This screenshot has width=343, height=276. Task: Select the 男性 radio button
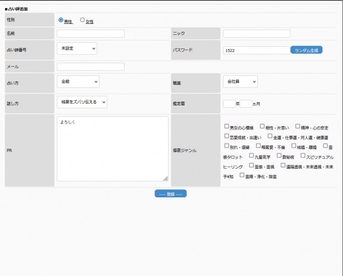click(61, 21)
